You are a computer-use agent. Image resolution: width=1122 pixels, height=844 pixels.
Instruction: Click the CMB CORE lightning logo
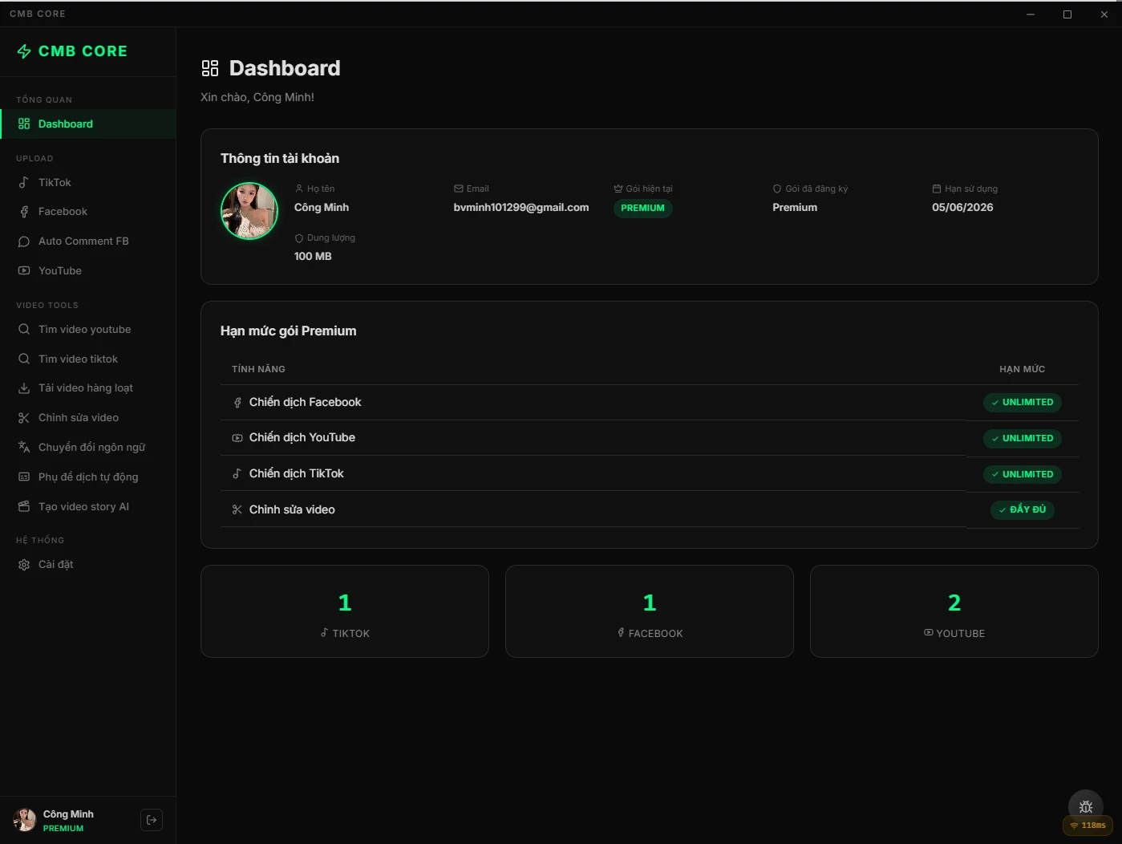[x=24, y=51]
